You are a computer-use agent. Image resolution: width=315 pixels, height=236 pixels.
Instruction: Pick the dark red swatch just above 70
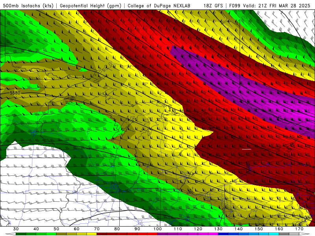(102, 234)
